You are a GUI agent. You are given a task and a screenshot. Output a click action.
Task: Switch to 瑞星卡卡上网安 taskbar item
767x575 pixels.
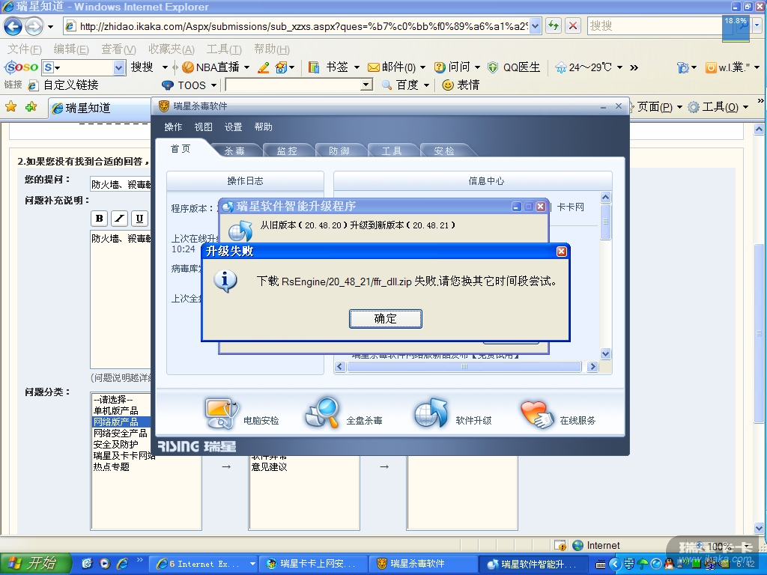pos(313,564)
